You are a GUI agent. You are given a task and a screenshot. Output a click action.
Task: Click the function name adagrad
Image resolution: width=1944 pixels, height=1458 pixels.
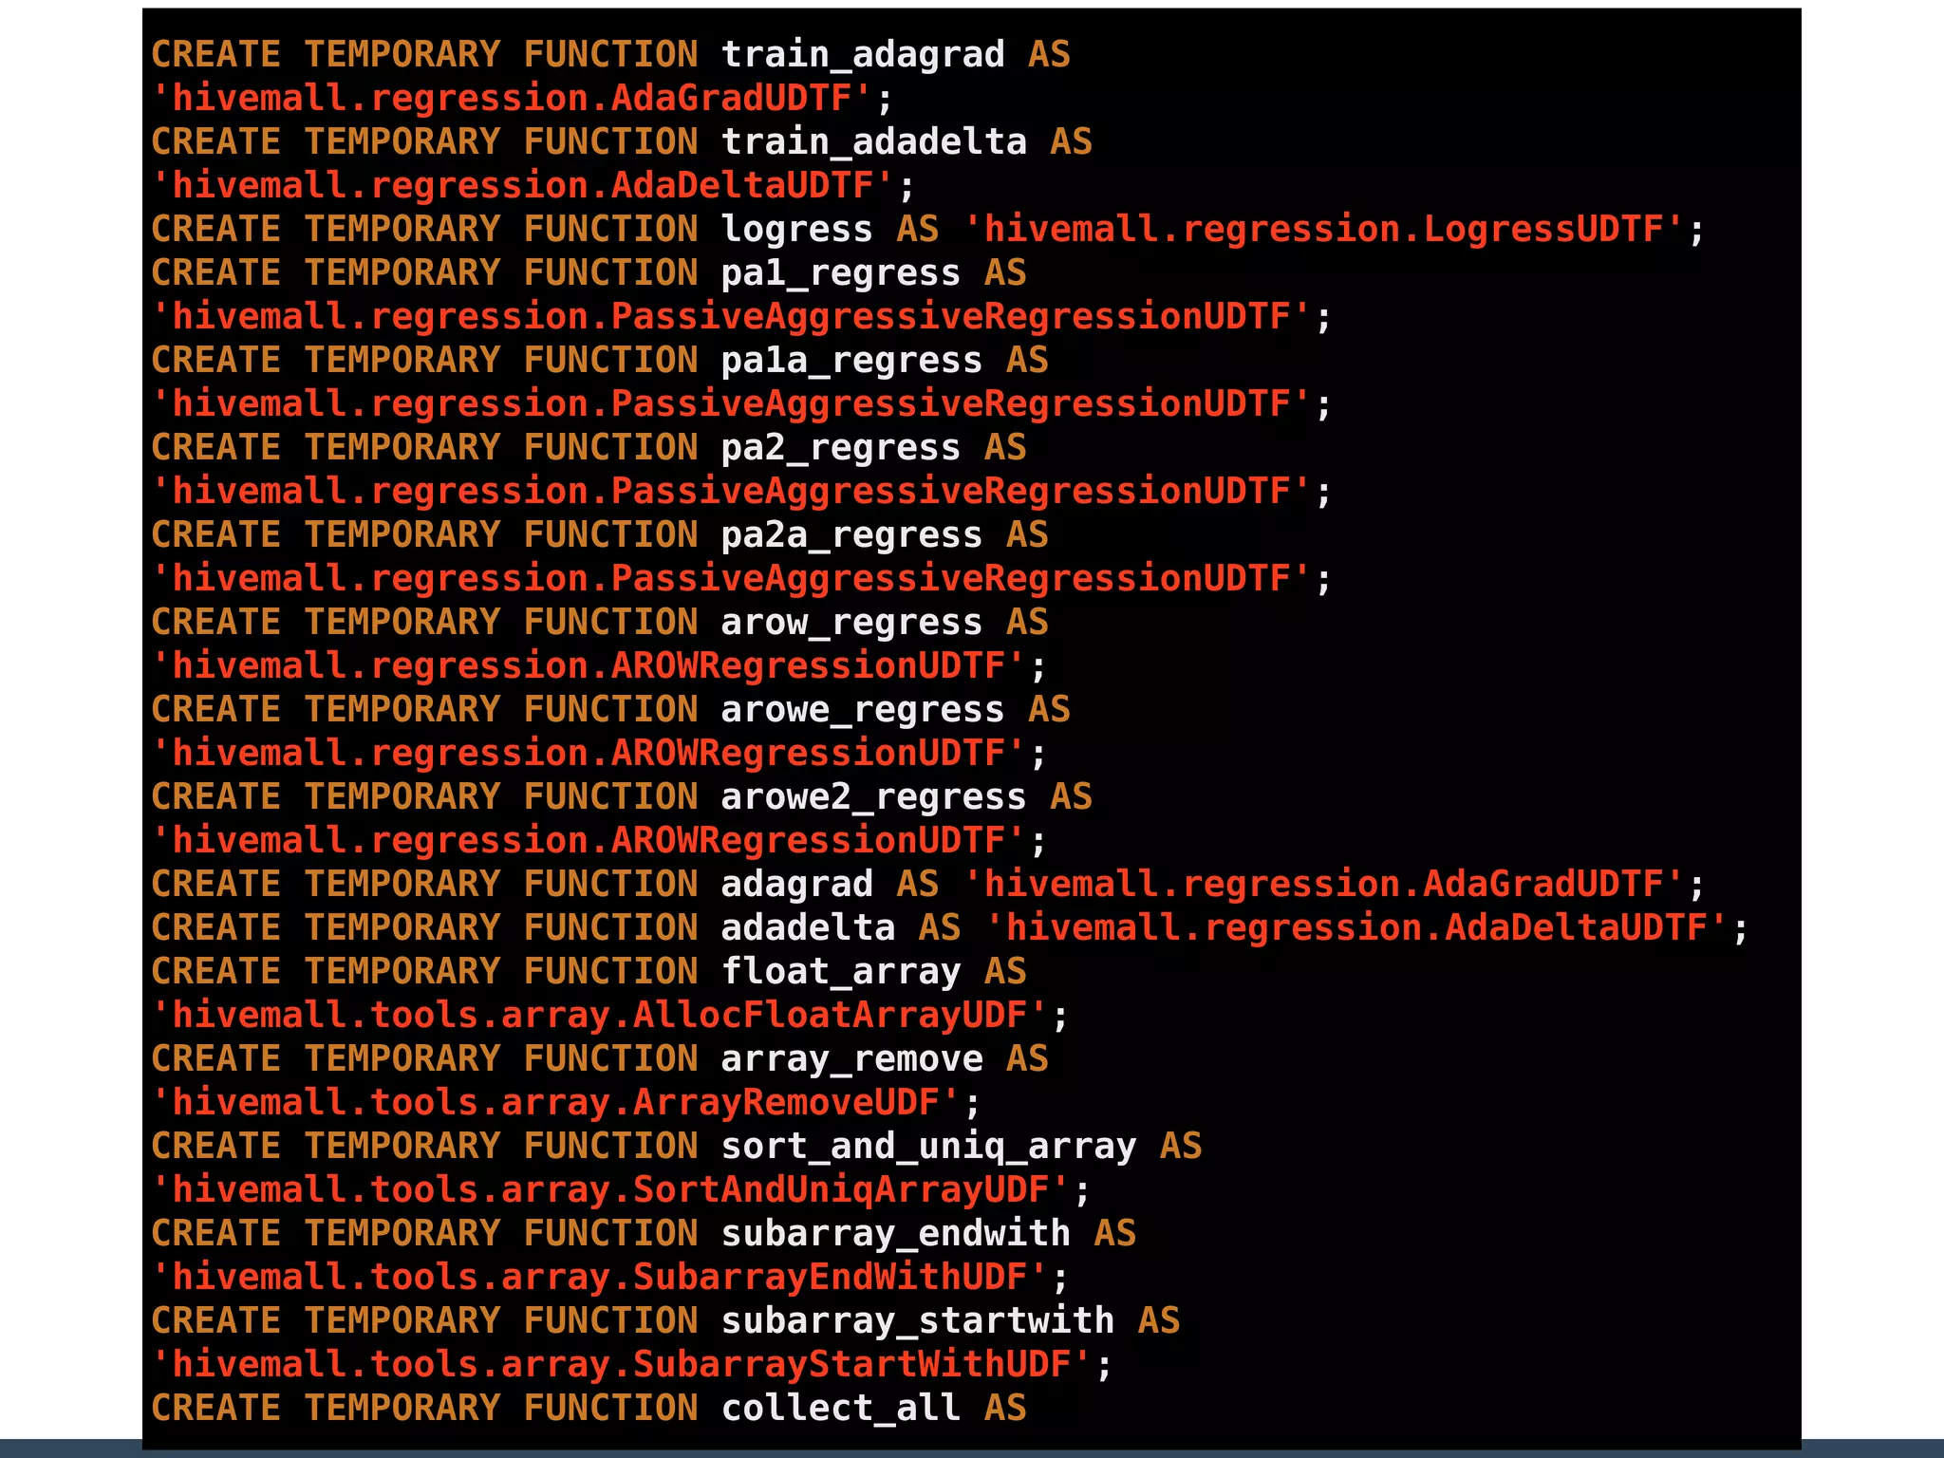tap(797, 885)
